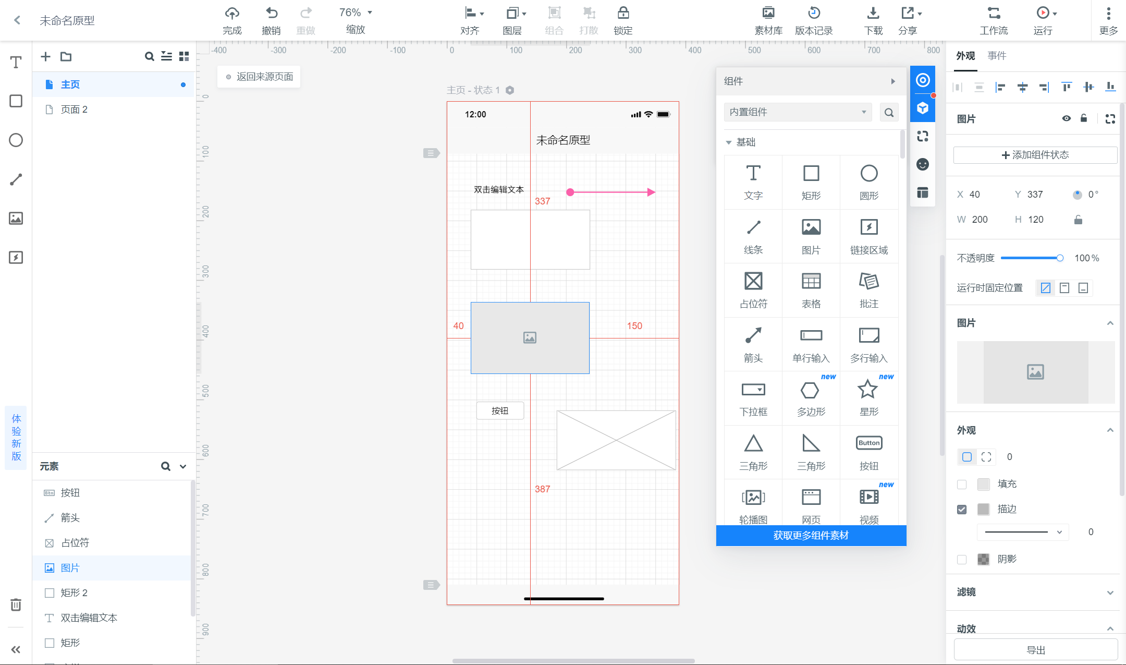Click 添加组件状态 button

coord(1035,155)
